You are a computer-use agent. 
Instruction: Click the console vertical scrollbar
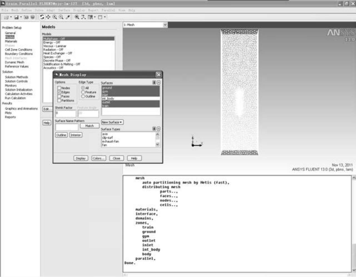(354, 224)
